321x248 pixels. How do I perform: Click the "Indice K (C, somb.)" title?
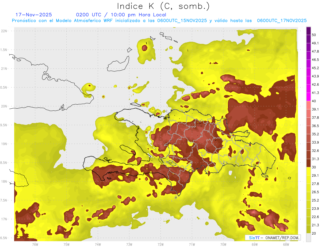click(163, 6)
